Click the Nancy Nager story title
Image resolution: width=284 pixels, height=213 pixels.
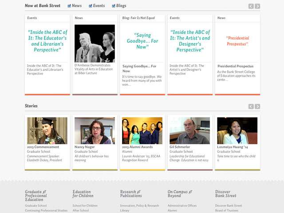click(x=85, y=147)
